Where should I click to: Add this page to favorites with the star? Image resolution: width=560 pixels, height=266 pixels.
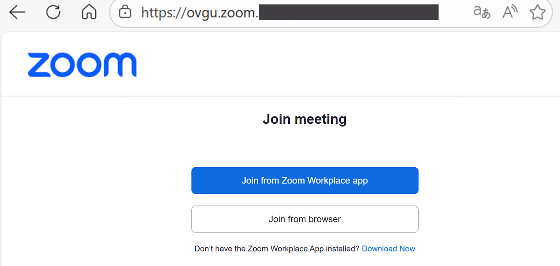[537, 12]
